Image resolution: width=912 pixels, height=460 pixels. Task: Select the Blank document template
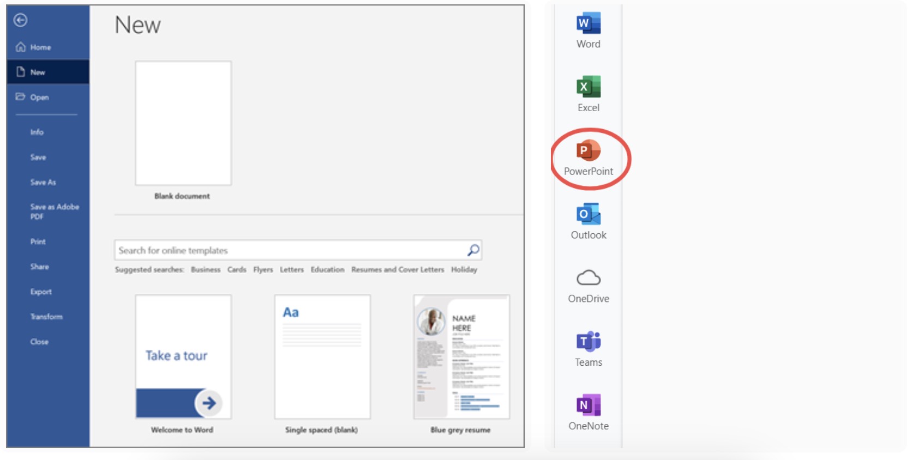click(x=183, y=131)
